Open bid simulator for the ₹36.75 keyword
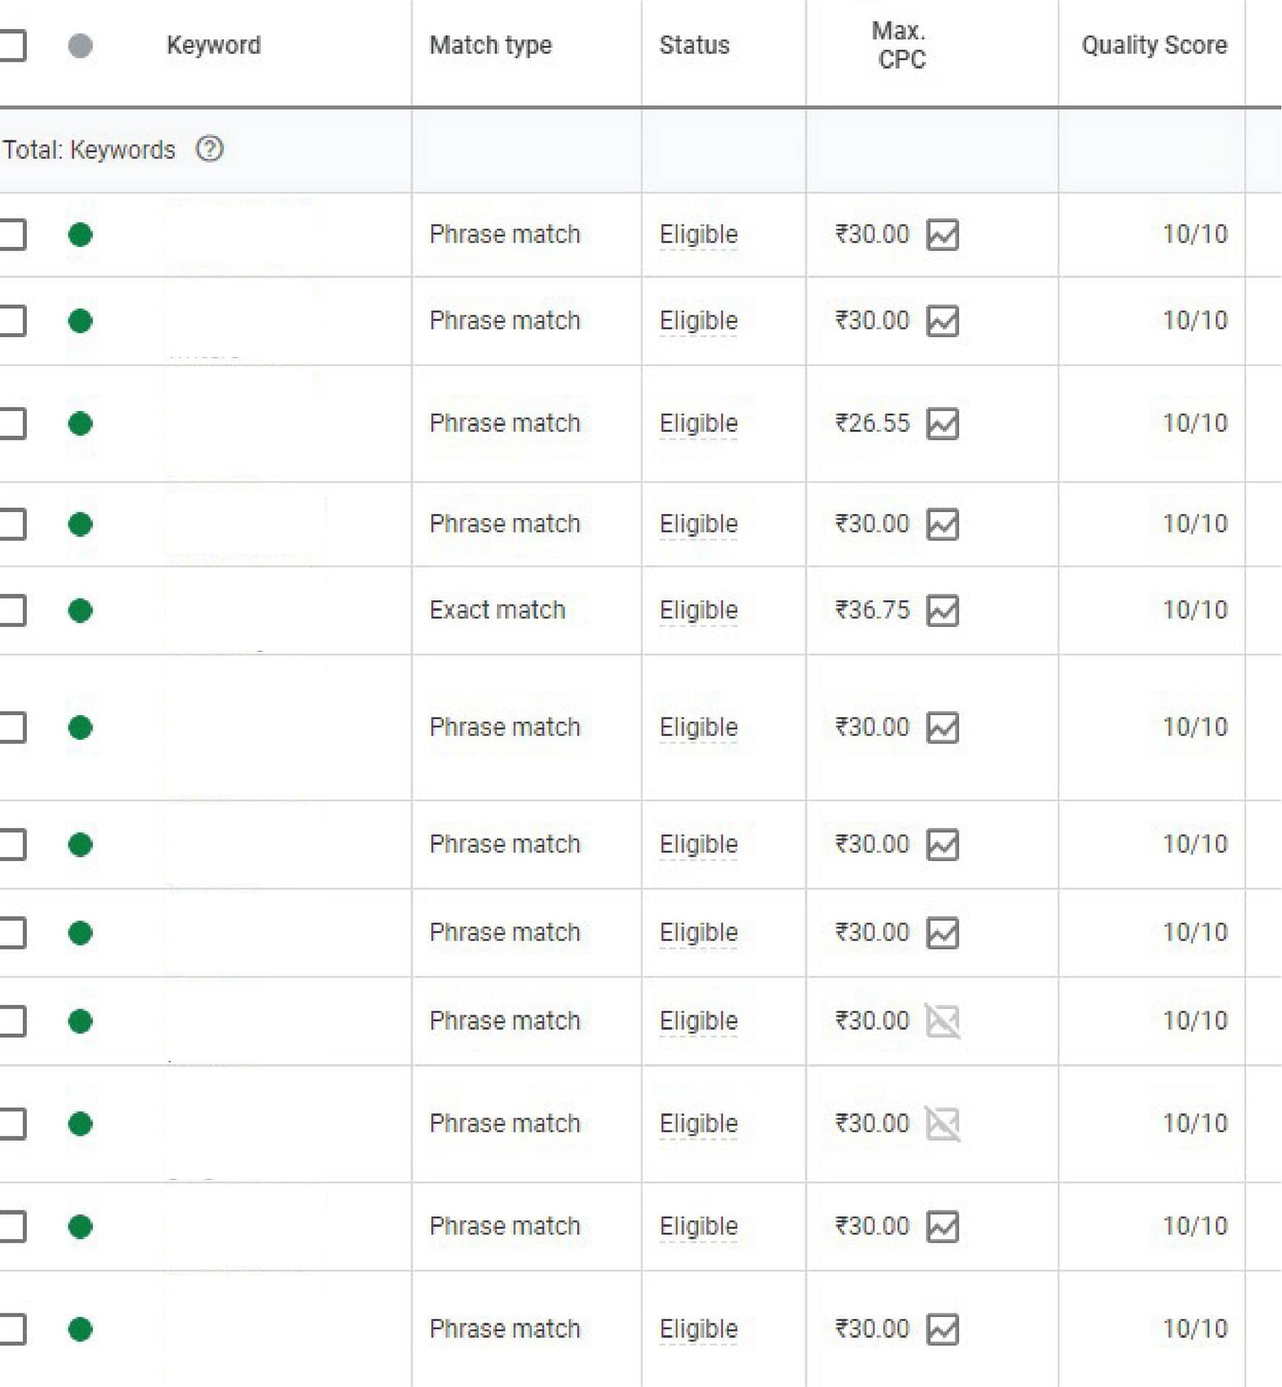Viewport: 1282px width, 1387px height. coord(943,610)
